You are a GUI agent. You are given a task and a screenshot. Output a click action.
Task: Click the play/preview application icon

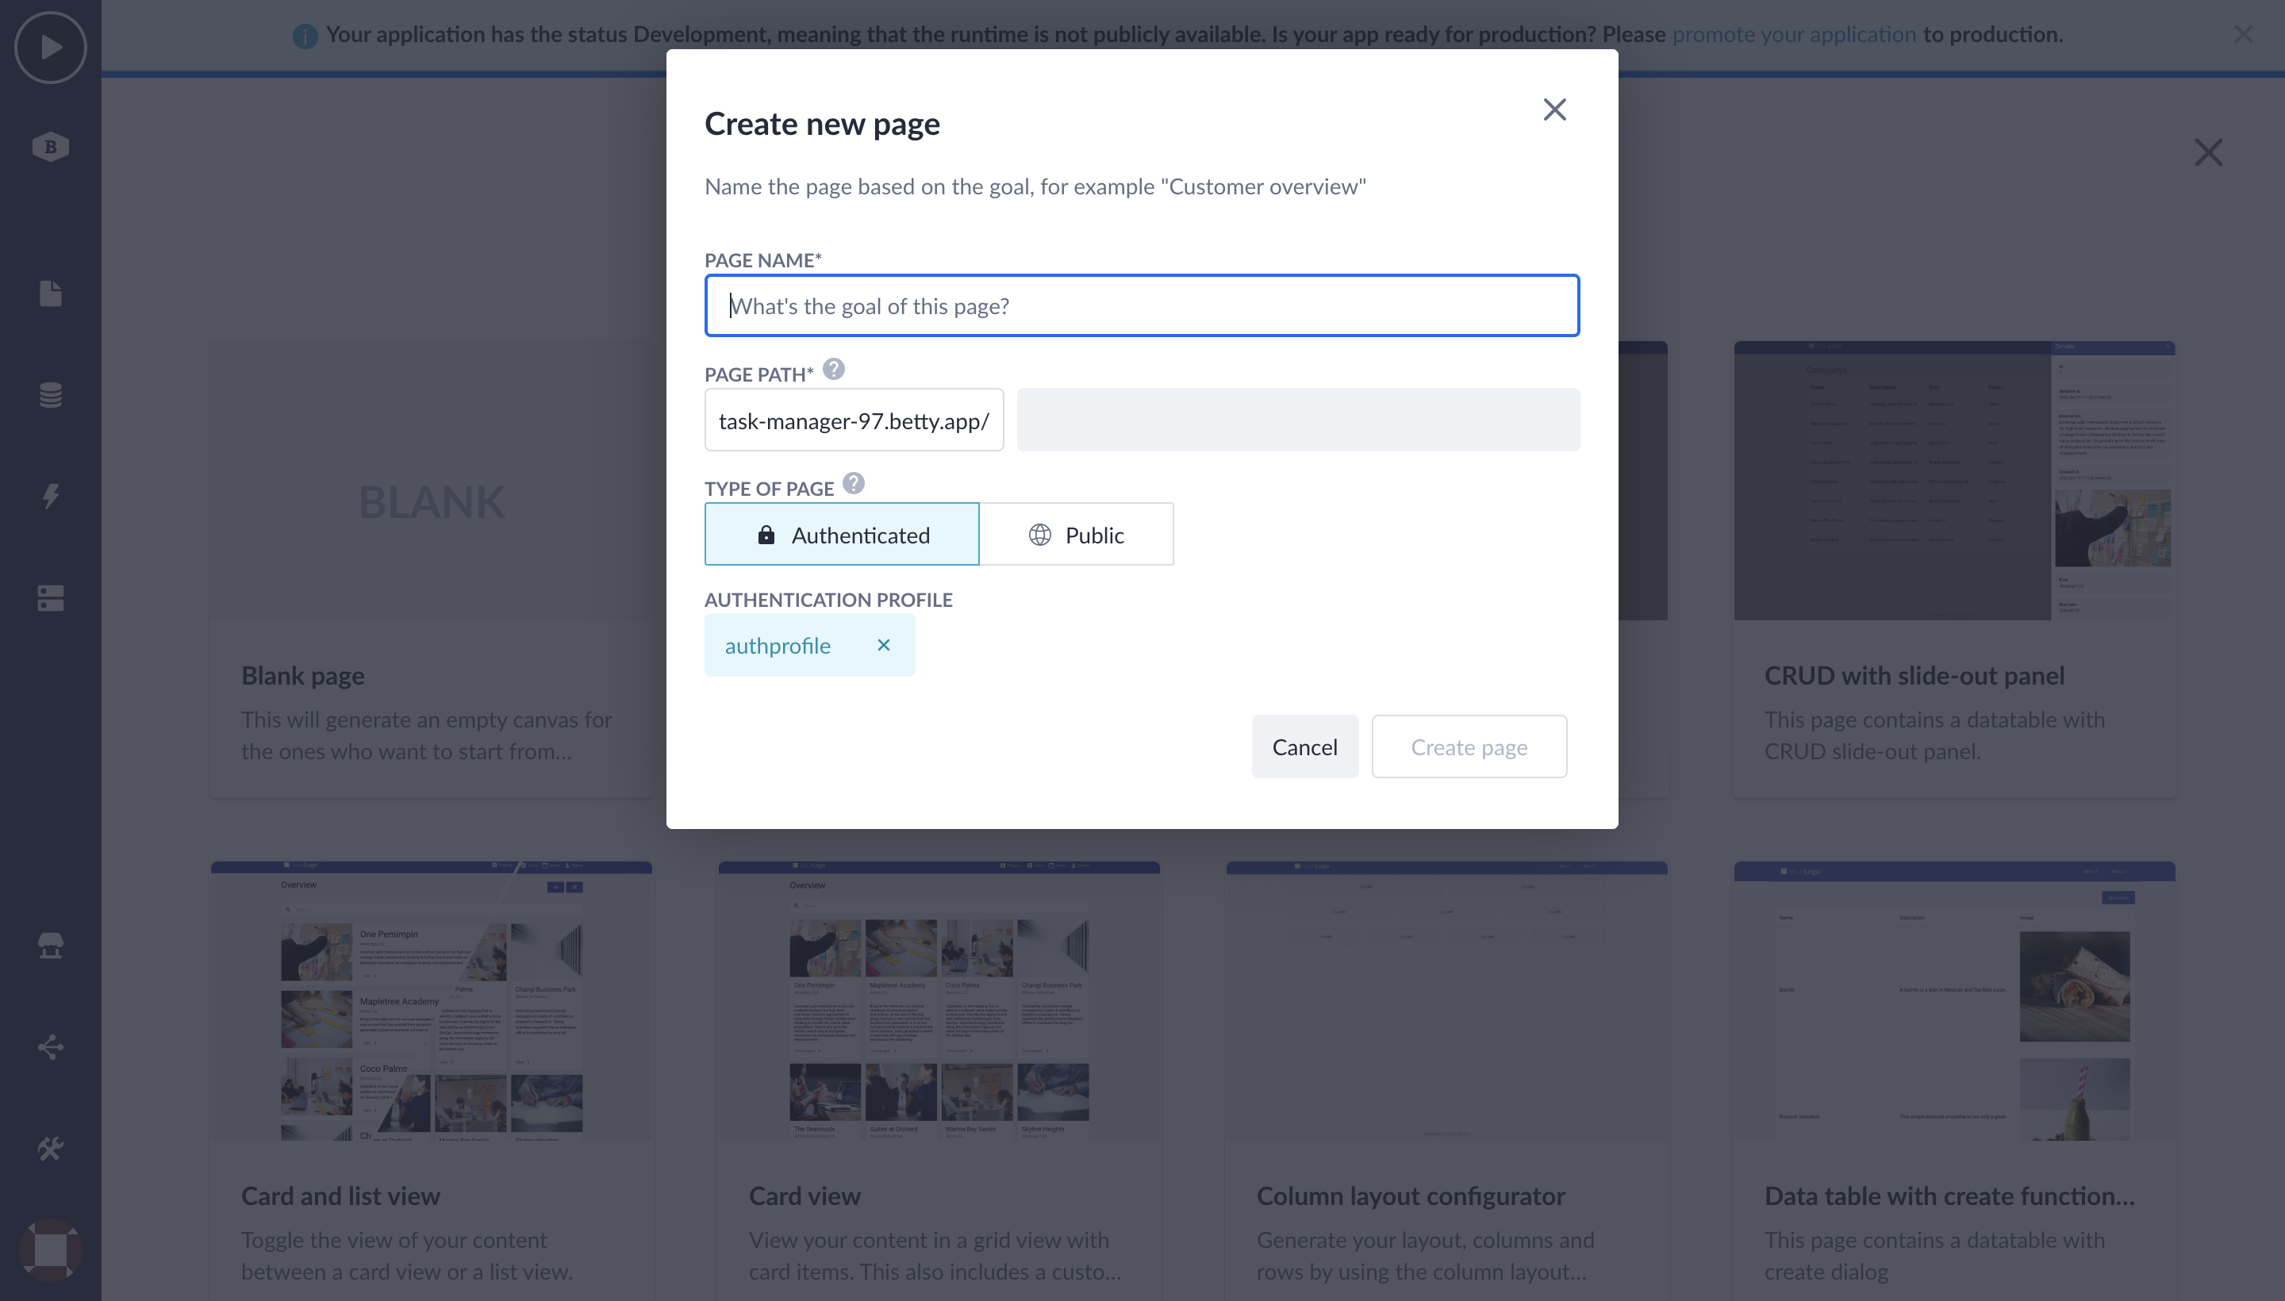pyautogui.click(x=50, y=47)
